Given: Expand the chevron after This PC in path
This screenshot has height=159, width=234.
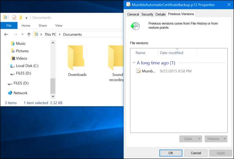Looking at the screenshot, I should point(60,35).
